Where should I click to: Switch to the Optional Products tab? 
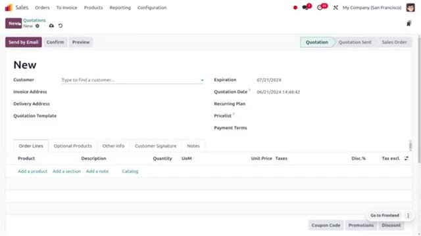click(73, 146)
